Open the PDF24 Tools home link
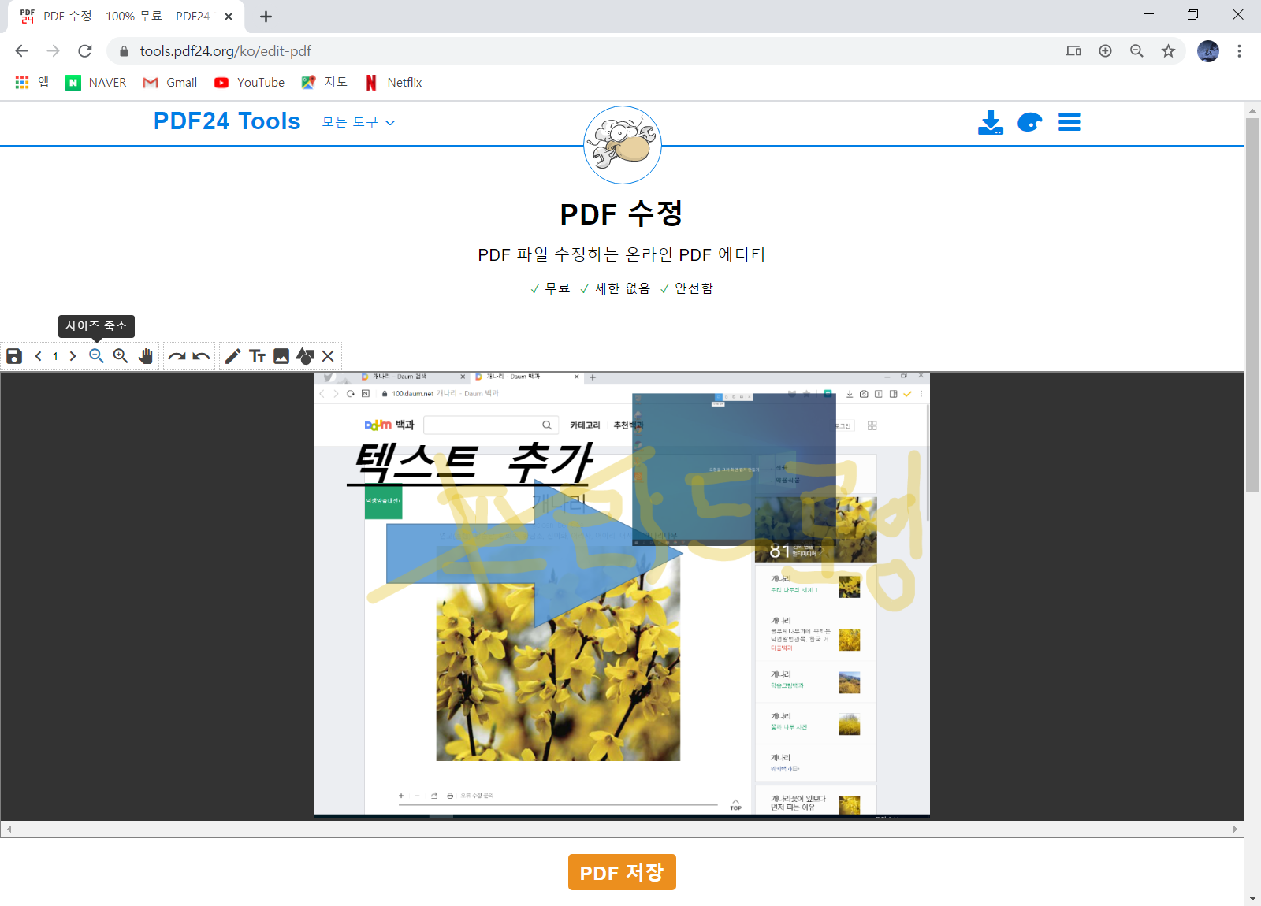Screen dimensions: 1261x906 point(227,121)
